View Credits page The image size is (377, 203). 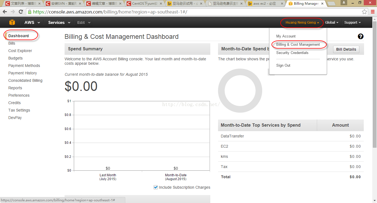tap(14, 103)
